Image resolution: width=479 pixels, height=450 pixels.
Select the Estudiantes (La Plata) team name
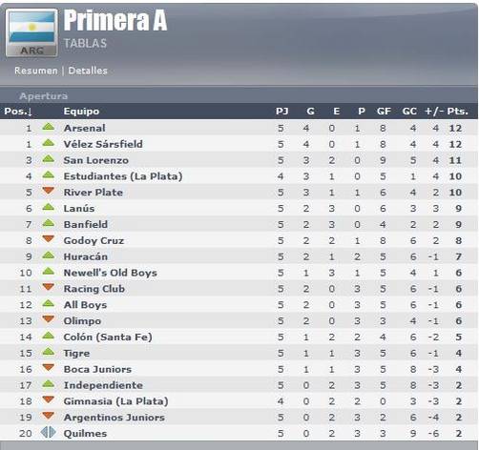point(123,176)
